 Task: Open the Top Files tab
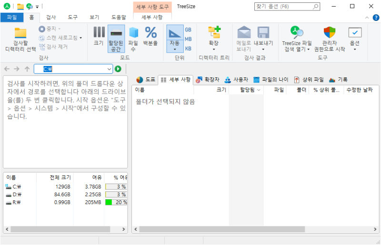click(x=309, y=79)
